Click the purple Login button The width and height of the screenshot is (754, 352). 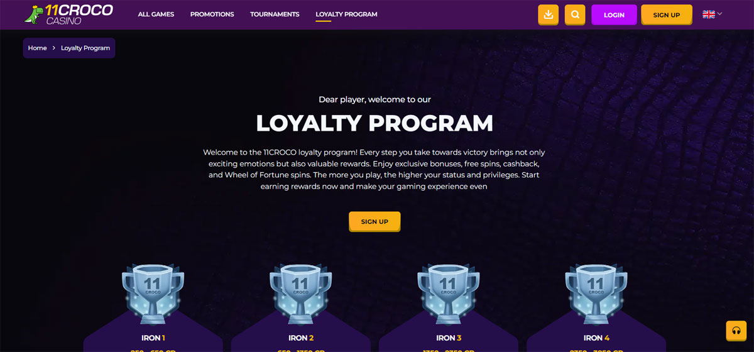pyautogui.click(x=614, y=14)
